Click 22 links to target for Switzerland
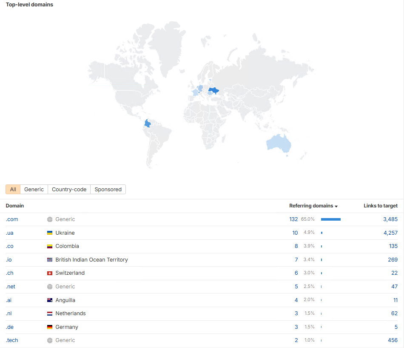This screenshot has height=348, width=404. [395, 273]
